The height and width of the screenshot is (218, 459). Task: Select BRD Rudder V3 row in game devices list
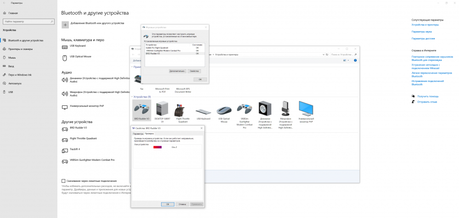tap(175, 54)
